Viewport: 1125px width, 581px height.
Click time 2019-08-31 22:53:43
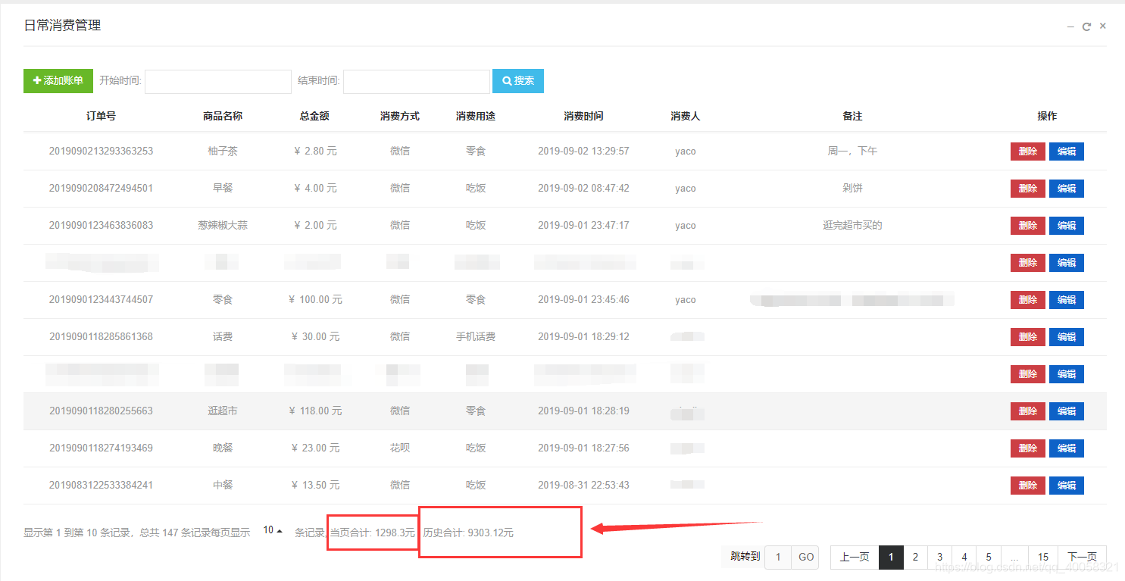point(583,485)
